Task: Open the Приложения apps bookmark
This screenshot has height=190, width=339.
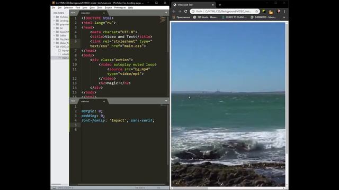Action: pos(181,17)
